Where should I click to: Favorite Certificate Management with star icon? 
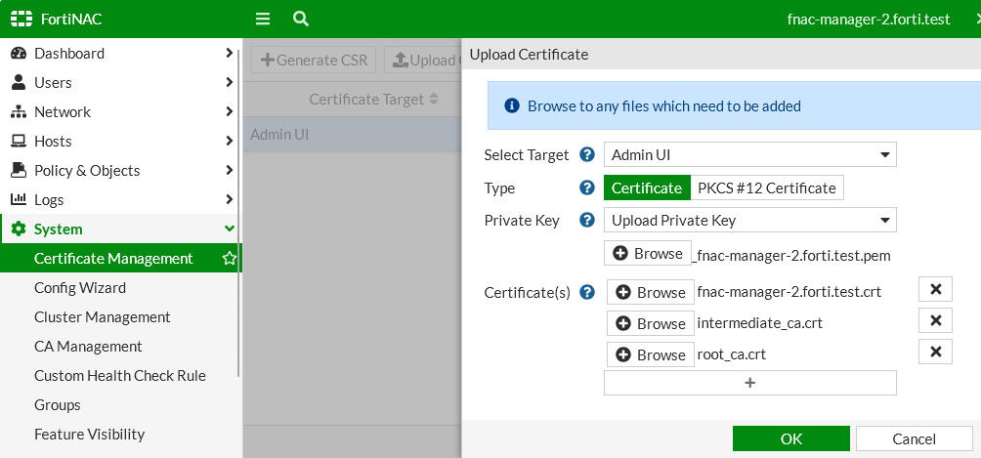229,259
